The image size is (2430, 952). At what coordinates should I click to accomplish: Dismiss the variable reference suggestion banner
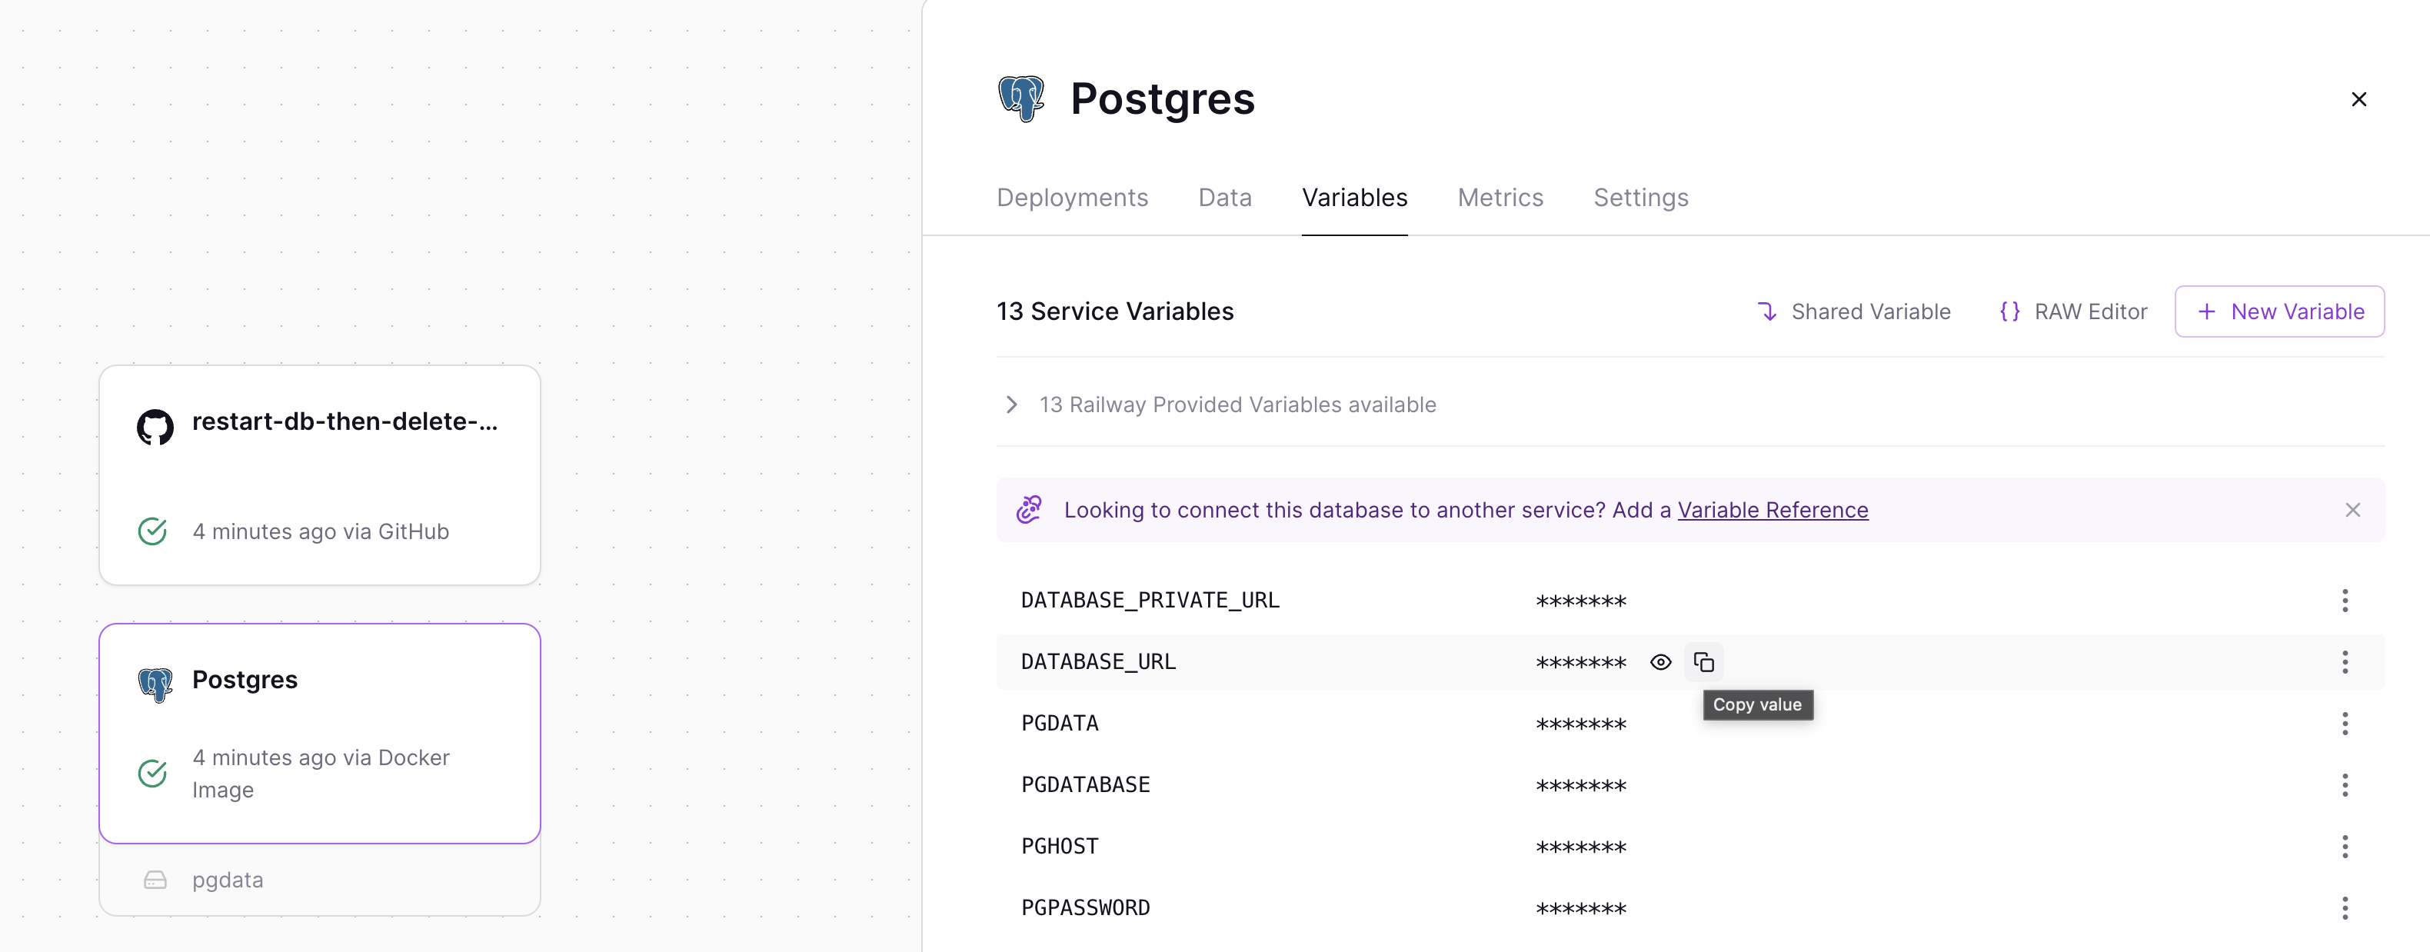coord(2352,510)
